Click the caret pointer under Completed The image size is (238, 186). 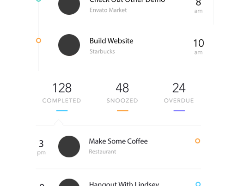click(x=59, y=122)
